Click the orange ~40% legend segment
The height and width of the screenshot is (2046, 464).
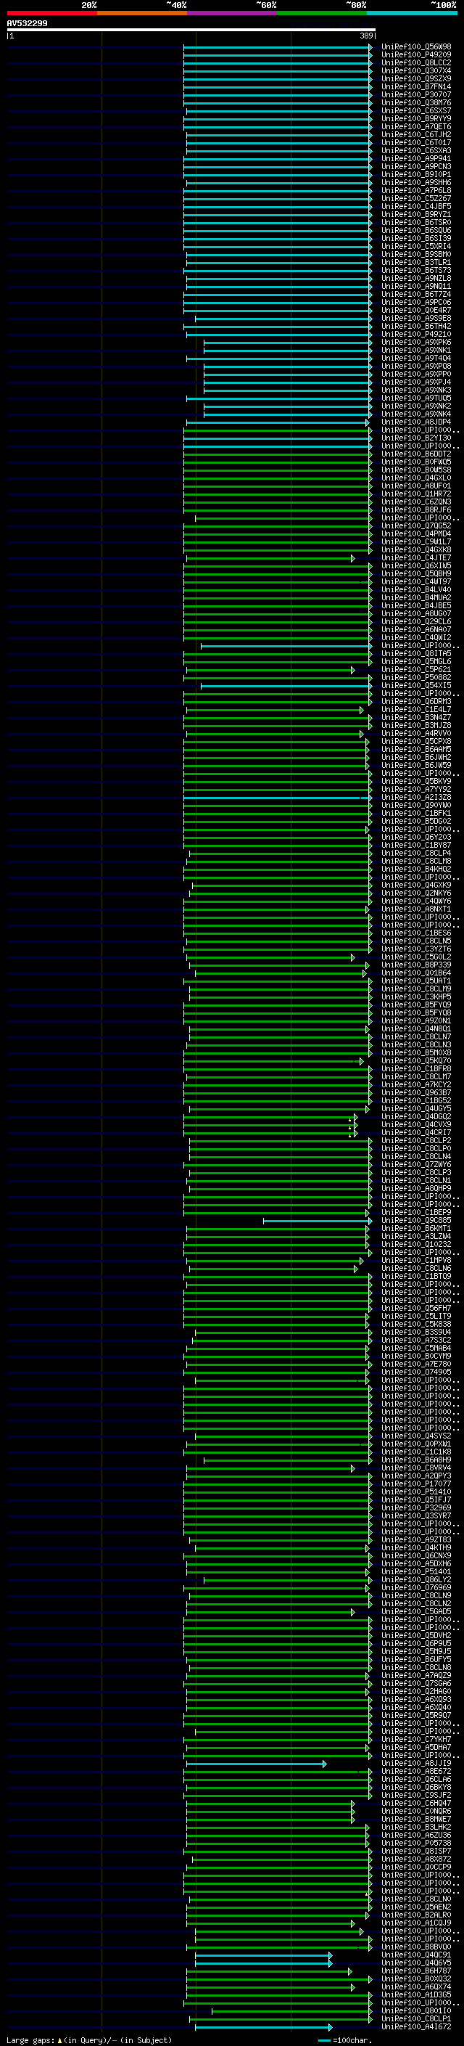click(142, 13)
